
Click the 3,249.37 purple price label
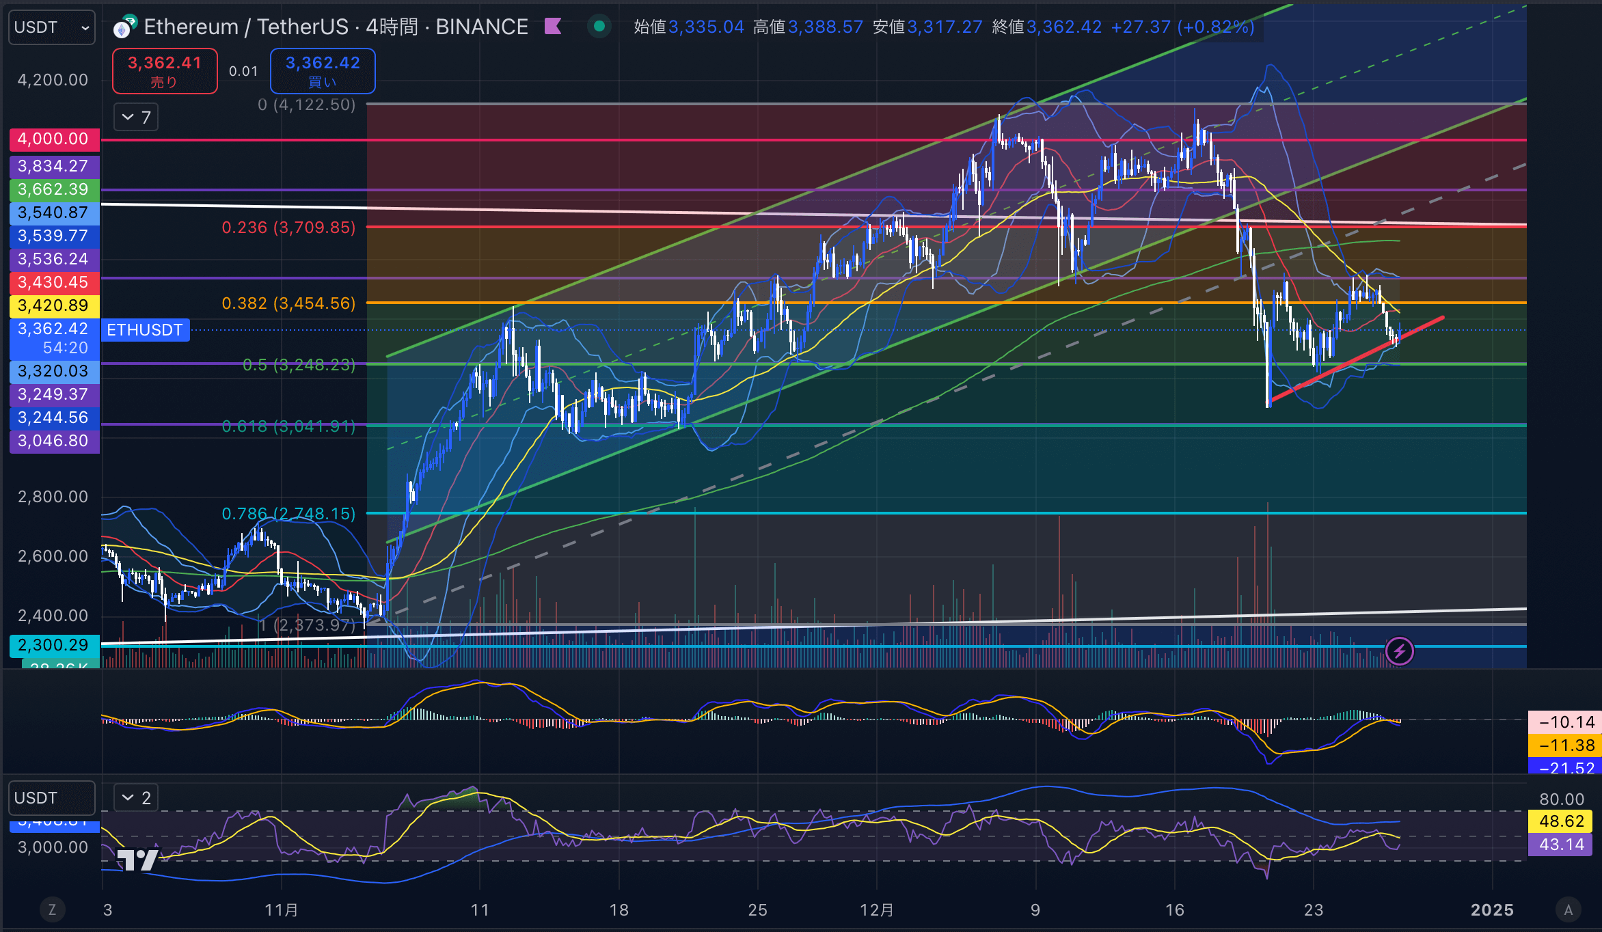[x=54, y=394]
